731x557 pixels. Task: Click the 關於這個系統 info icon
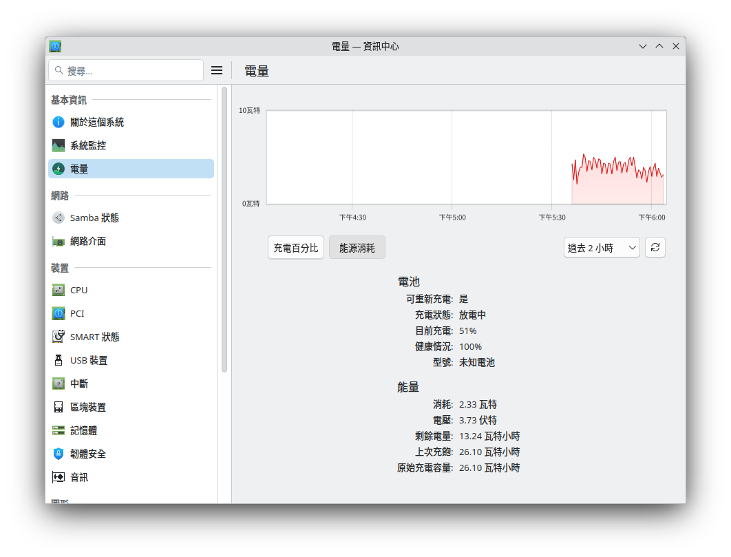tap(59, 123)
